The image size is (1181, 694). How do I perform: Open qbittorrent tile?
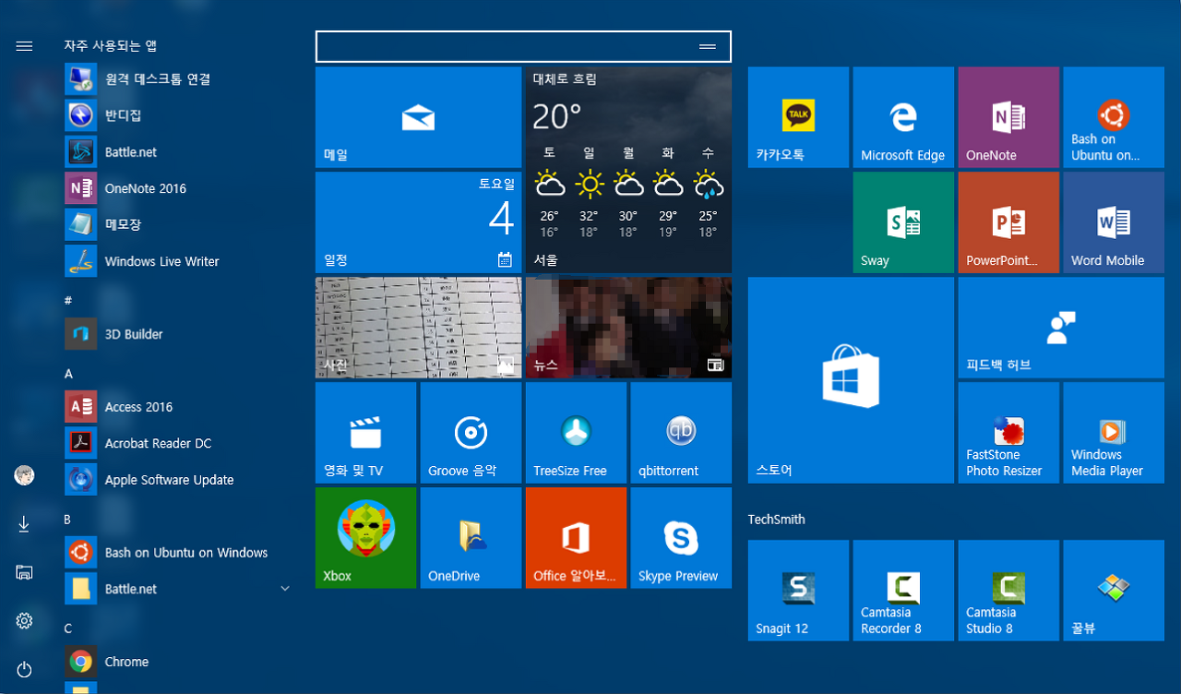(x=681, y=433)
